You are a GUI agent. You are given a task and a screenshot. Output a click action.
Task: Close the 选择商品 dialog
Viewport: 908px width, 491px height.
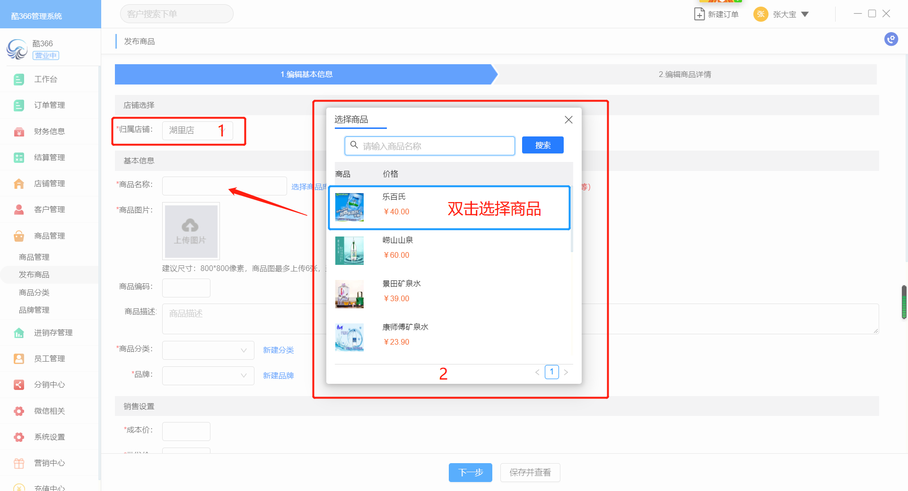pyautogui.click(x=568, y=120)
